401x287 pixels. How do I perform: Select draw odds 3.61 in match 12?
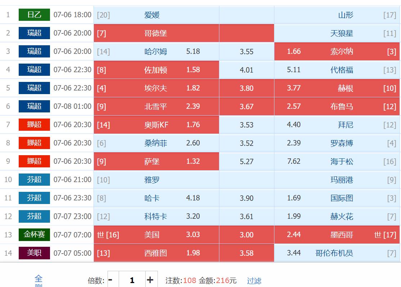click(246, 216)
